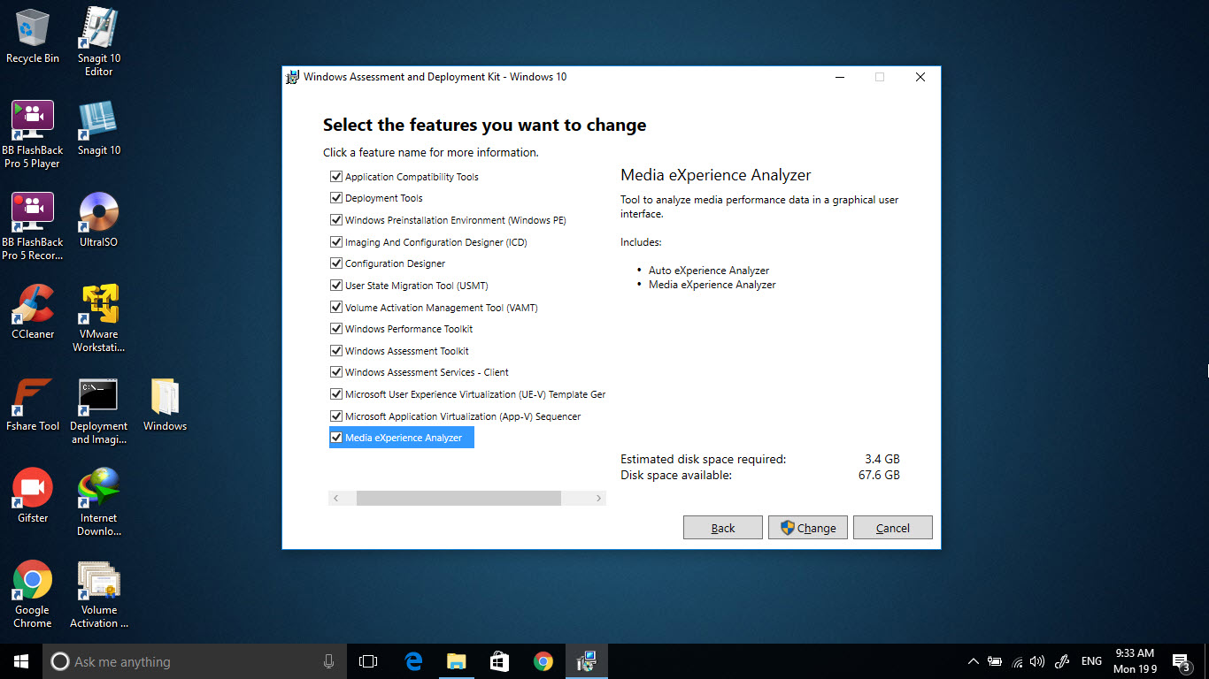Launch Gifster from the desktop
The image size is (1209, 679).
coord(32,489)
